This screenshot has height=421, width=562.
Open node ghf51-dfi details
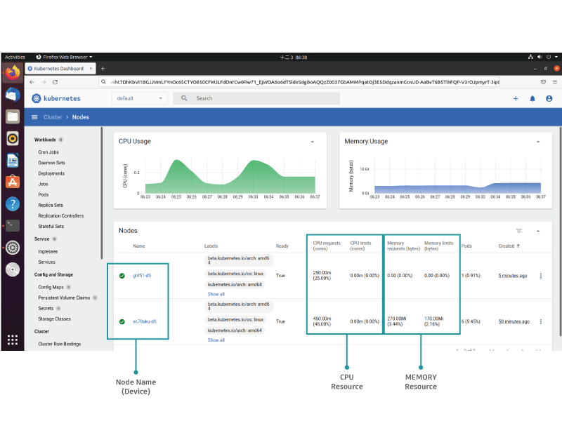[142, 276]
